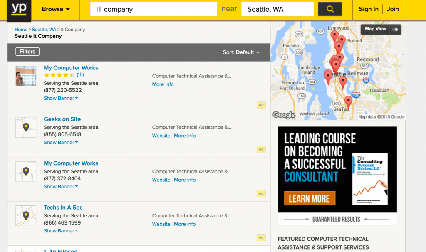Select the red map marker near SeaTac
The image size is (426, 252).
point(348,101)
